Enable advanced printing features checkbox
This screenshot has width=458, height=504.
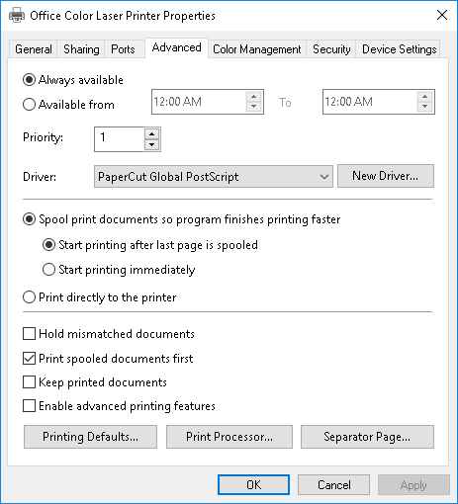pyautogui.click(x=29, y=406)
